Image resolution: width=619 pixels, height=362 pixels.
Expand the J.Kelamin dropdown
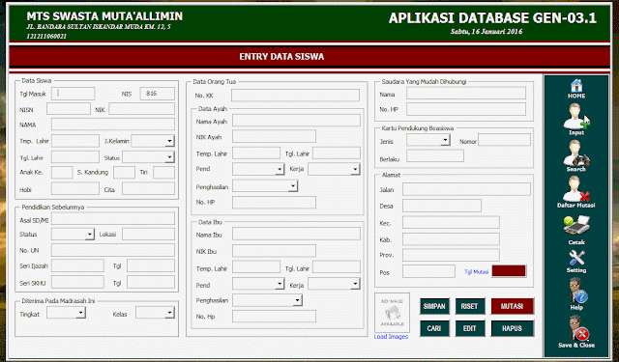(x=169, y=141)
